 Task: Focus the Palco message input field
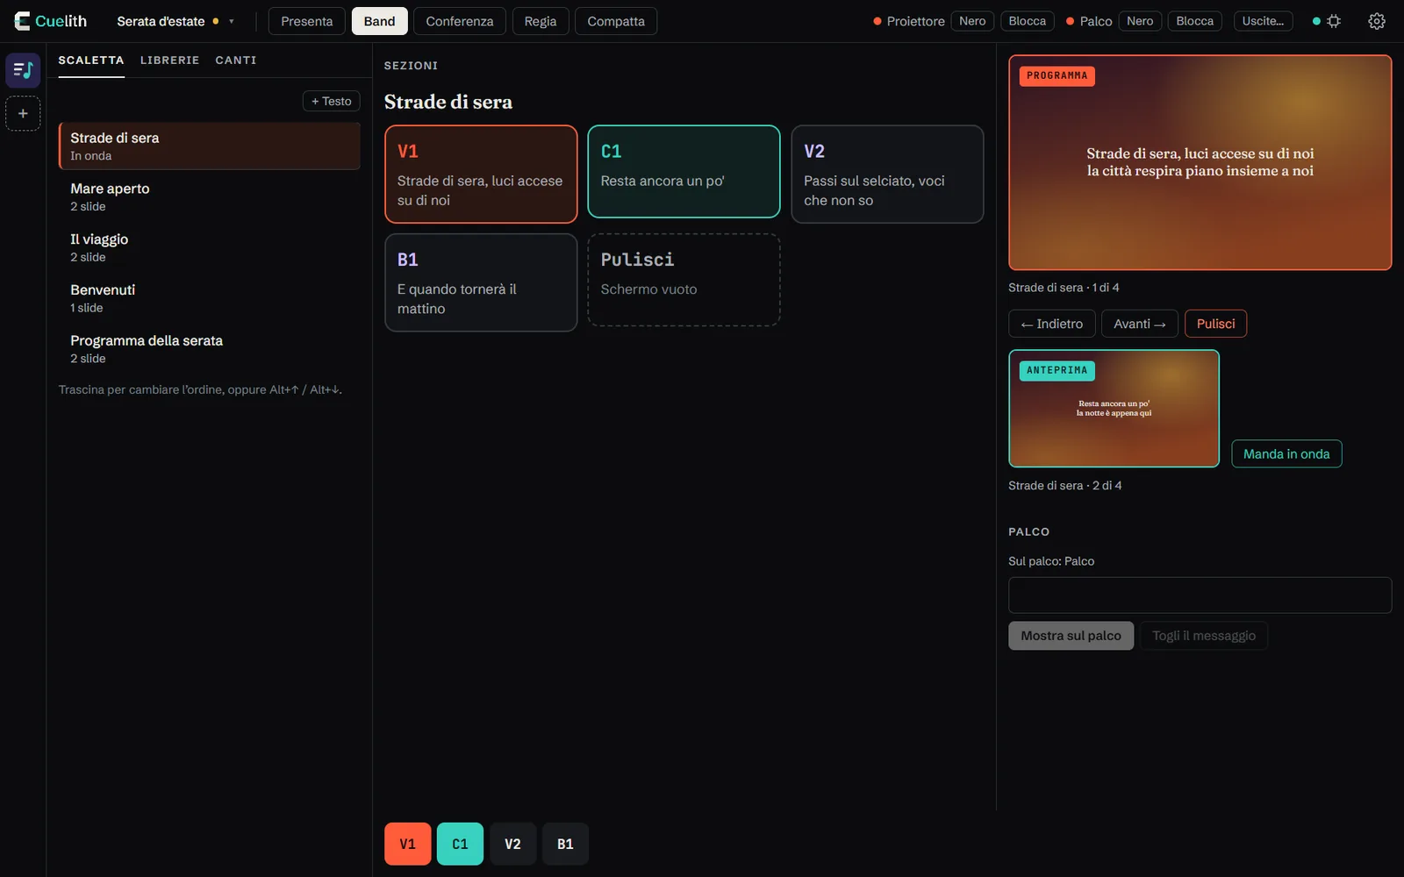(1200, 595)
